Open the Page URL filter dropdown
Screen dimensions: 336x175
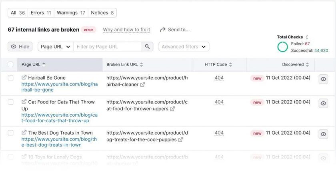(x=56, y=47)
